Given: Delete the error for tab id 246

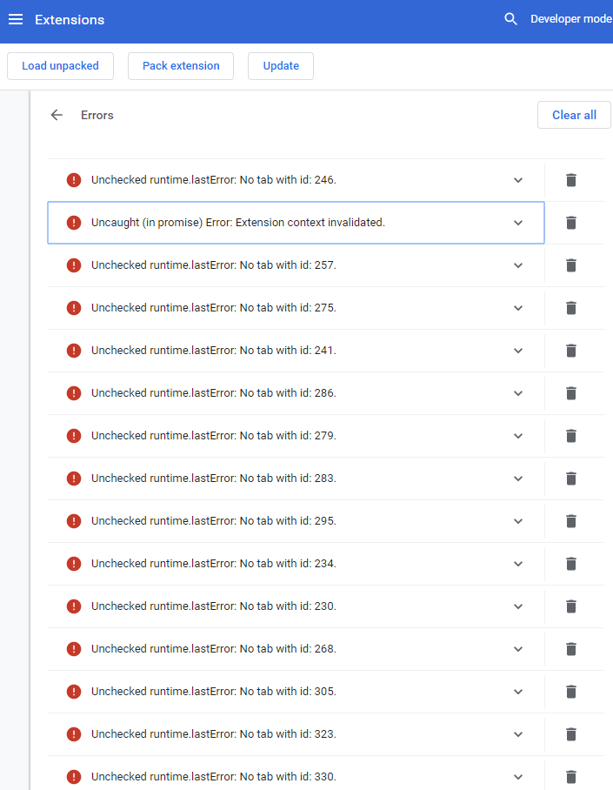Looking at the screenshot, I should pos(570,180).
